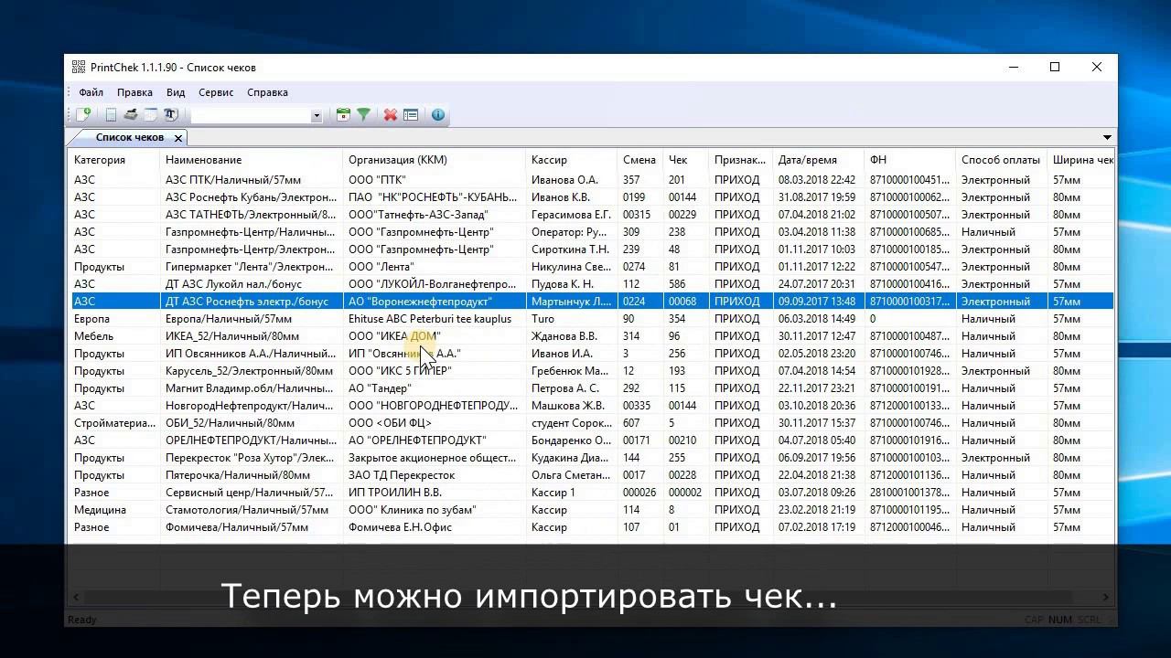
Task: Click the new receipt icon with green plus
Action: (x=83, y=115)
